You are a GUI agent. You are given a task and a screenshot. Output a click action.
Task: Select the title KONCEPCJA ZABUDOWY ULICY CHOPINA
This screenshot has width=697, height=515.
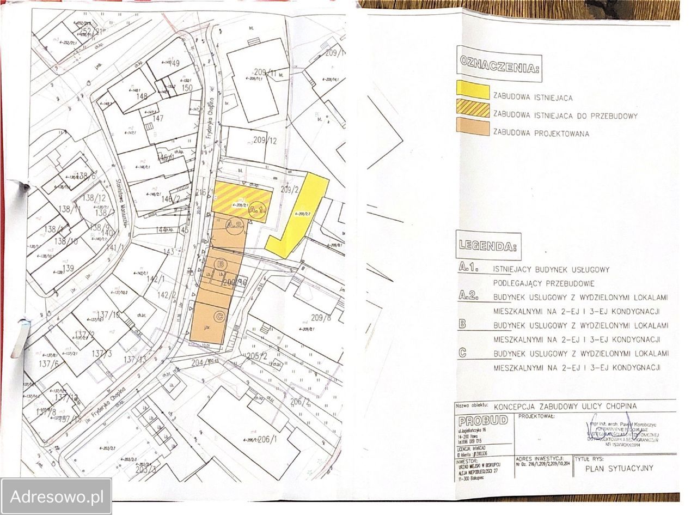click(565, 406)
